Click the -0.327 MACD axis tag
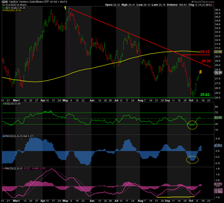This screenshot has height=203, width=224. [218, 190]
